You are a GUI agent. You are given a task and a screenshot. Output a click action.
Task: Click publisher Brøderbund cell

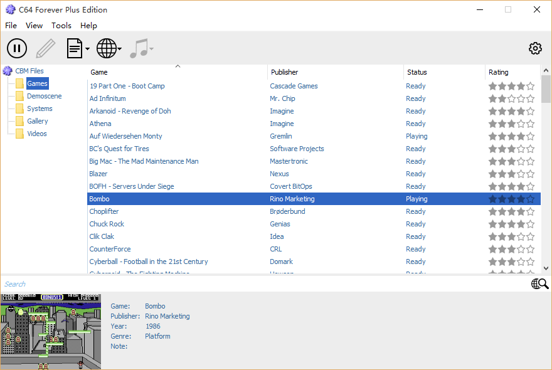[x=287, y=211]
